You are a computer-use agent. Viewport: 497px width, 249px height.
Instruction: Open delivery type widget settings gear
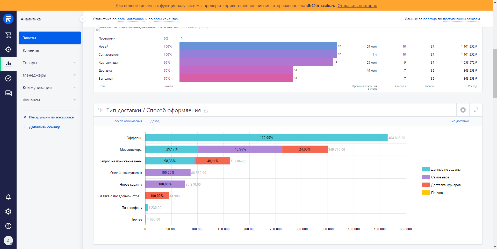click(463, 110)
